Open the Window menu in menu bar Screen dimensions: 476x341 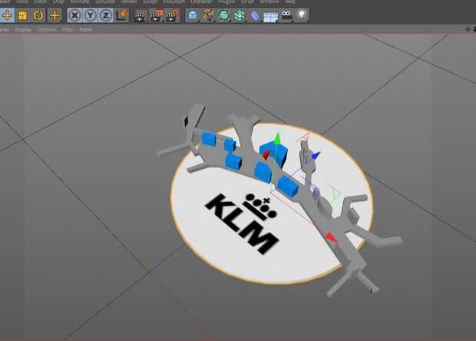point(269,2)
